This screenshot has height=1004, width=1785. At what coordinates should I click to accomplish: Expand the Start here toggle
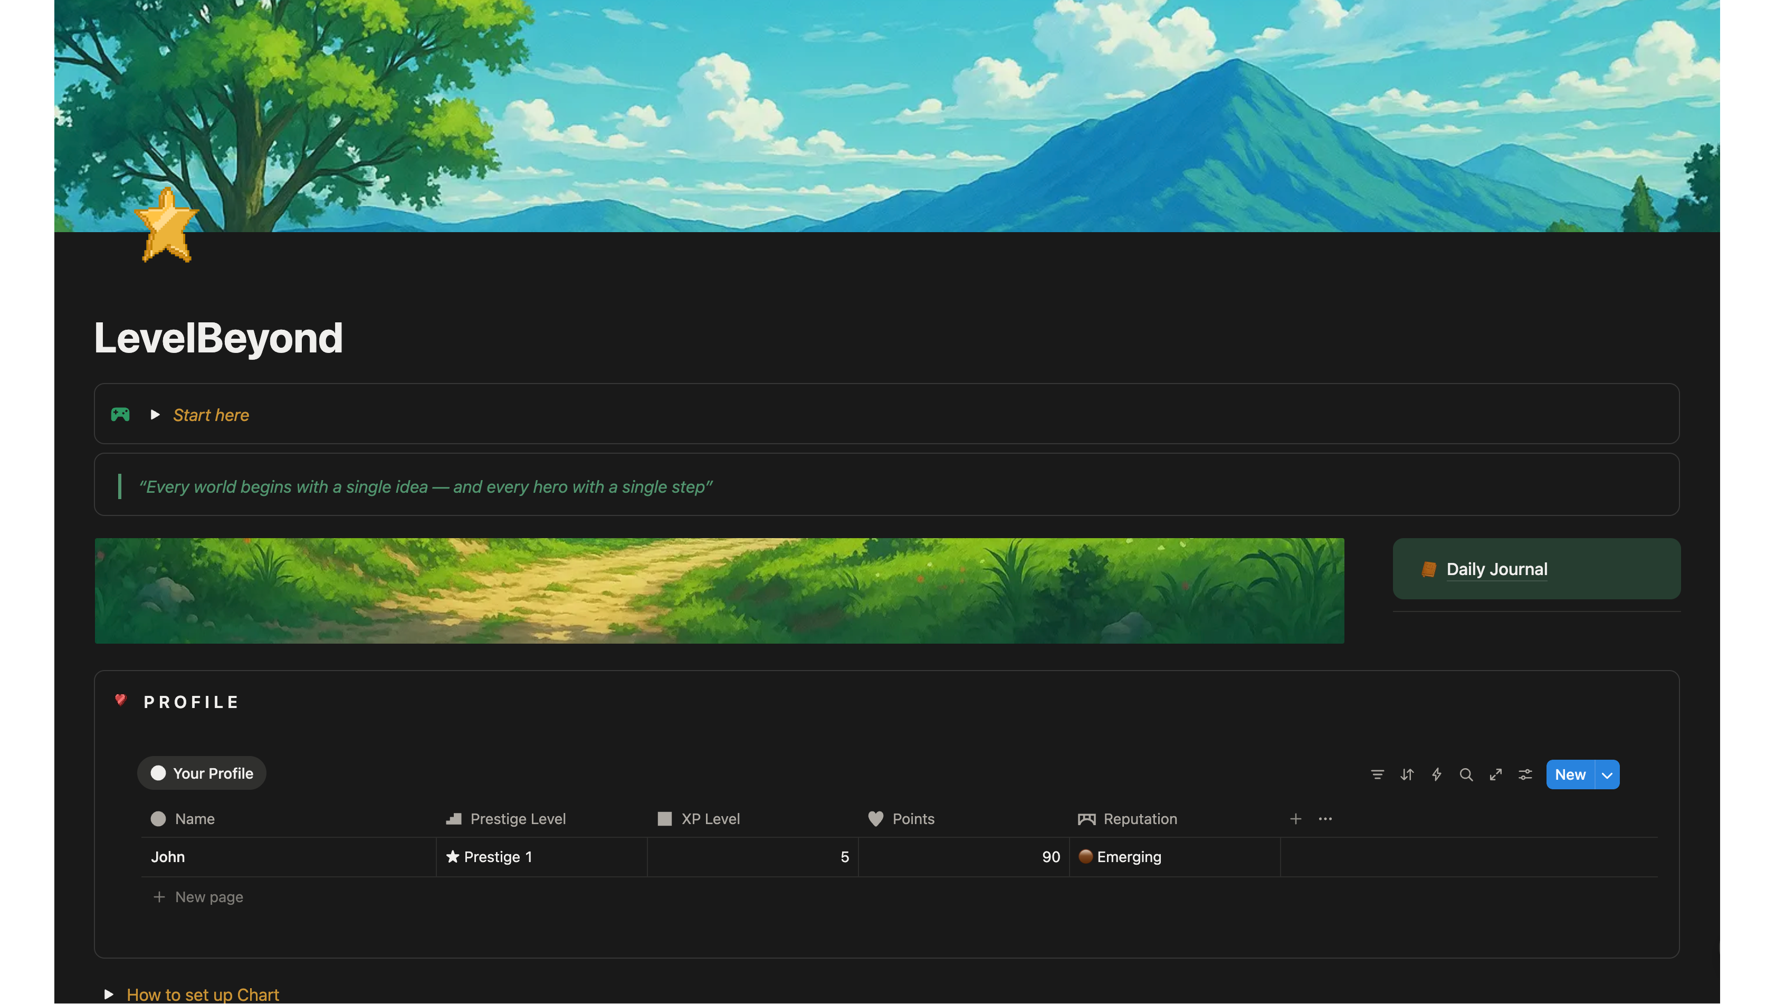click(x=155, y=415)
